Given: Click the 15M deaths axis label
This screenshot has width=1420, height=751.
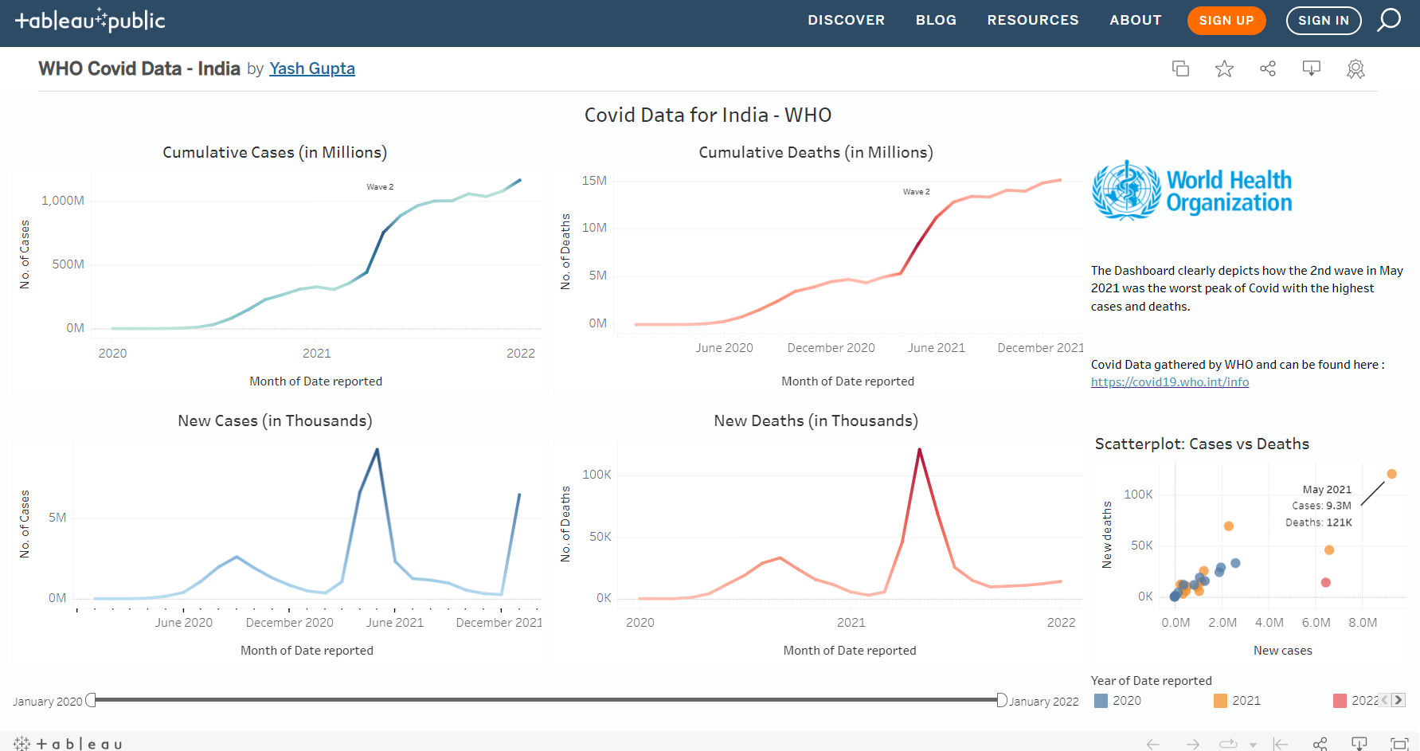Looking at the screenshot, I should tap(594, 181).
